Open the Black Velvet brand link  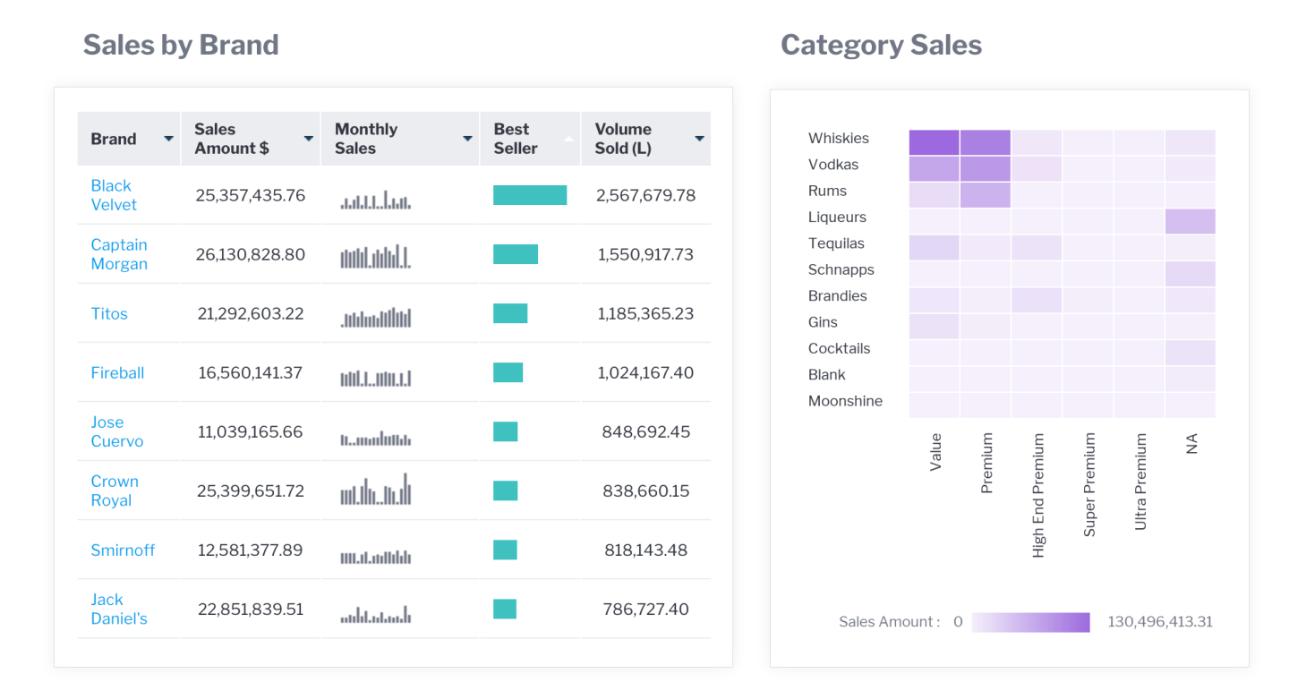(x=113, y=195)
